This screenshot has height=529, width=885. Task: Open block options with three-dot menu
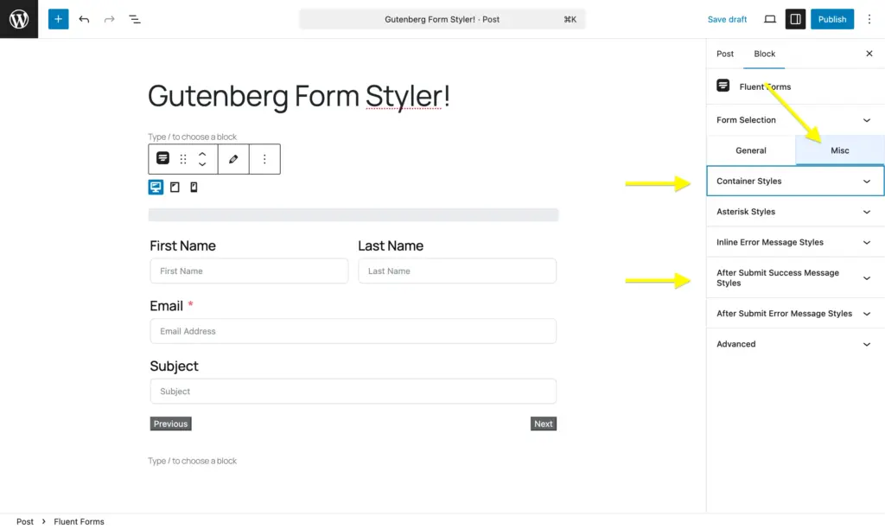click(x=264, y=159)
